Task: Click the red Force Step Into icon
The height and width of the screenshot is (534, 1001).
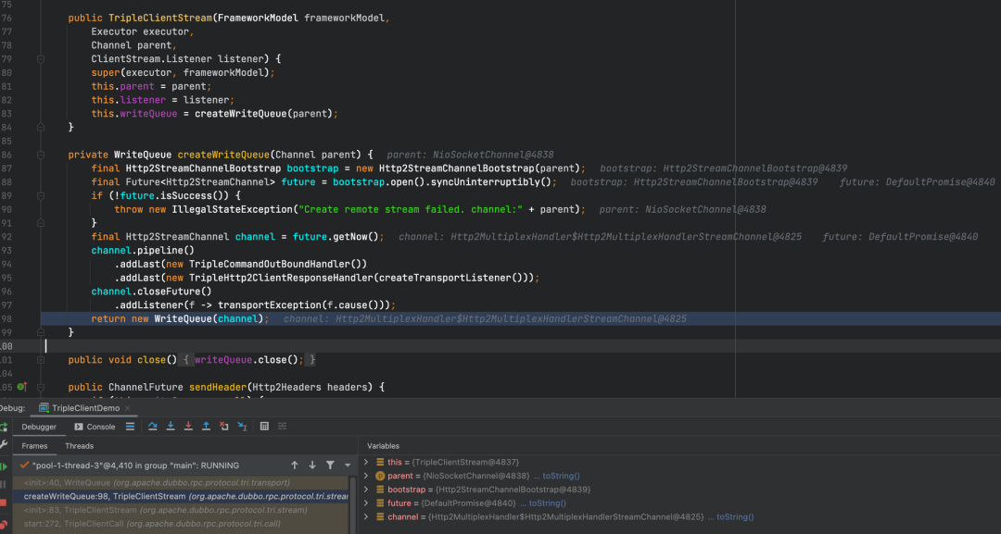Action: 188,427
